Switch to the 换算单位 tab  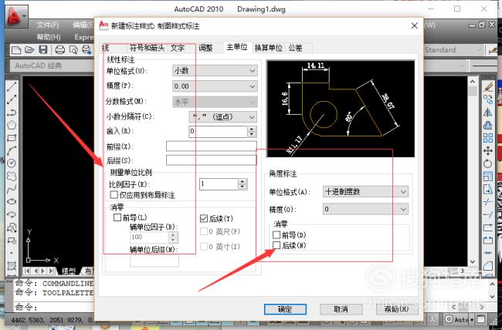click(x=268, y=48)
